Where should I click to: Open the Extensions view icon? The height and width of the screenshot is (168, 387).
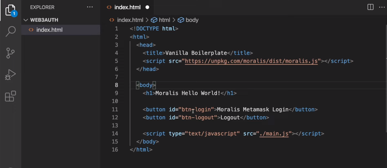coord(10,96)
